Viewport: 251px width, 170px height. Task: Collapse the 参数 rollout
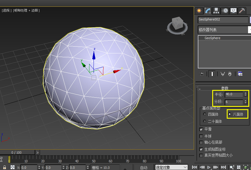click(x=225, y=88)
